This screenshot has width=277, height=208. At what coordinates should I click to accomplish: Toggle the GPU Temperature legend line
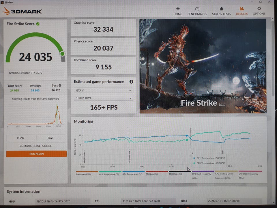[133, 173]
